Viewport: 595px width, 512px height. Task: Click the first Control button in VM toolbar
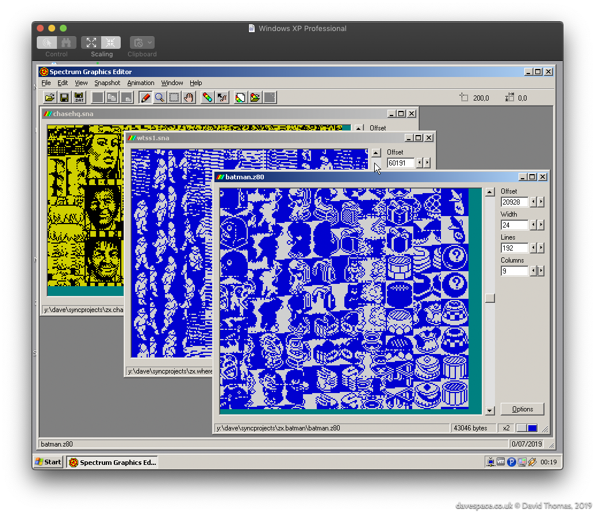tap(47, 43)
